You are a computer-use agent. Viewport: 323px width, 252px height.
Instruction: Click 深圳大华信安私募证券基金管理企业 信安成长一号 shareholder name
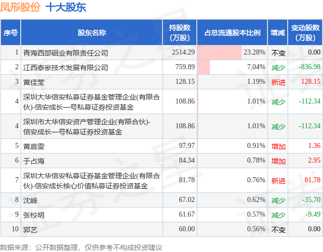tap(91, 102)
